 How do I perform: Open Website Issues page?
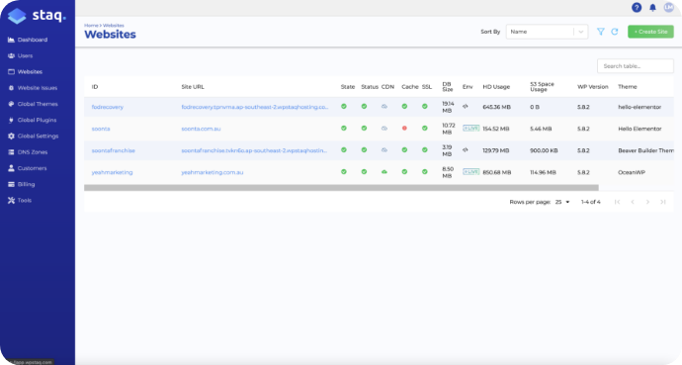[x=38, y=88]
